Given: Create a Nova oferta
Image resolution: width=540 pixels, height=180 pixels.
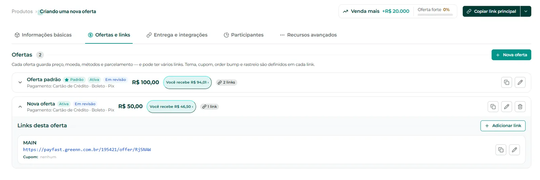Looking at the screenshot, I should 511,55.
